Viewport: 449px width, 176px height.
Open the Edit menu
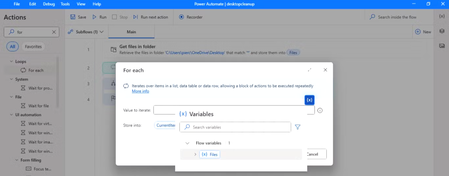pyautogui.click(x=33, y=4)
